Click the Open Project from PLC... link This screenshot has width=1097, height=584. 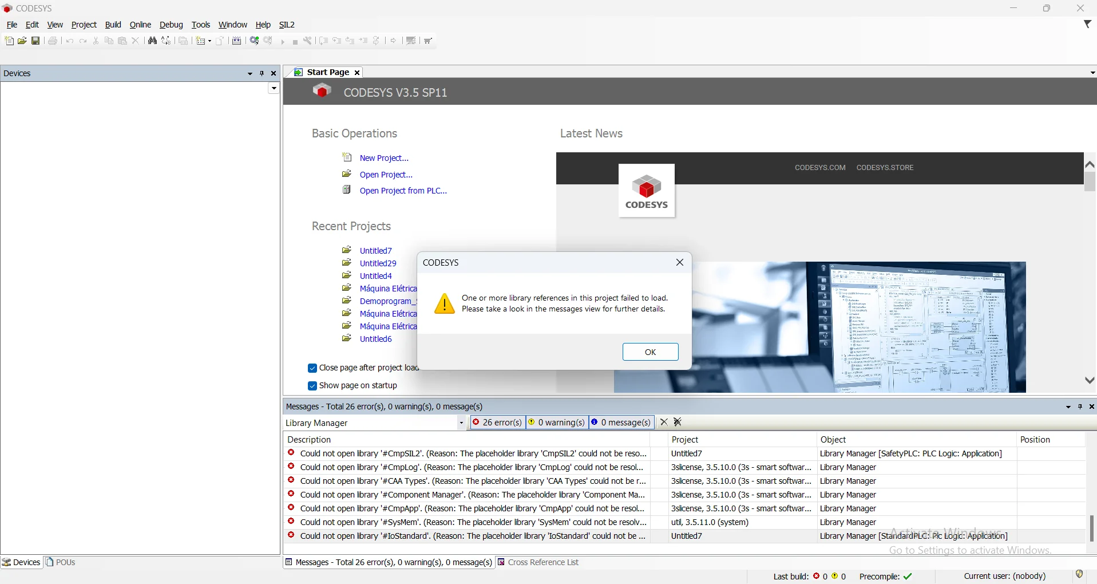click(x=403, y=191)
